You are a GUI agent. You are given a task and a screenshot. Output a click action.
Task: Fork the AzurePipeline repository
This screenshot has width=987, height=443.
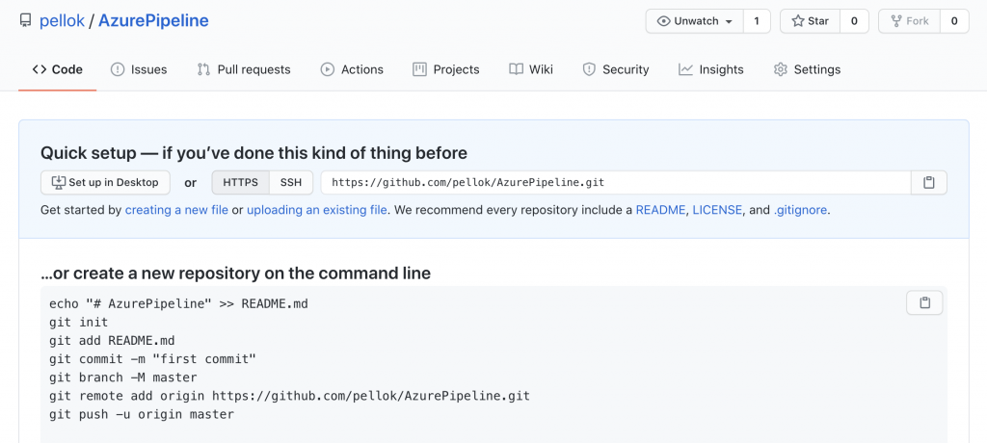tap(909, 21)
